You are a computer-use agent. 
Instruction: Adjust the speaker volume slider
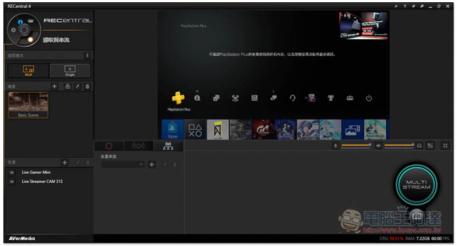click(399, 145)
